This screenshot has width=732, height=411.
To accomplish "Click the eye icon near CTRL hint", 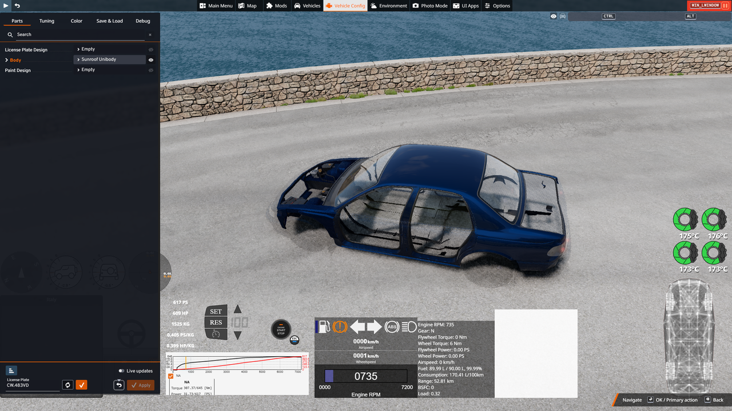I will click(x=554, y=16).
